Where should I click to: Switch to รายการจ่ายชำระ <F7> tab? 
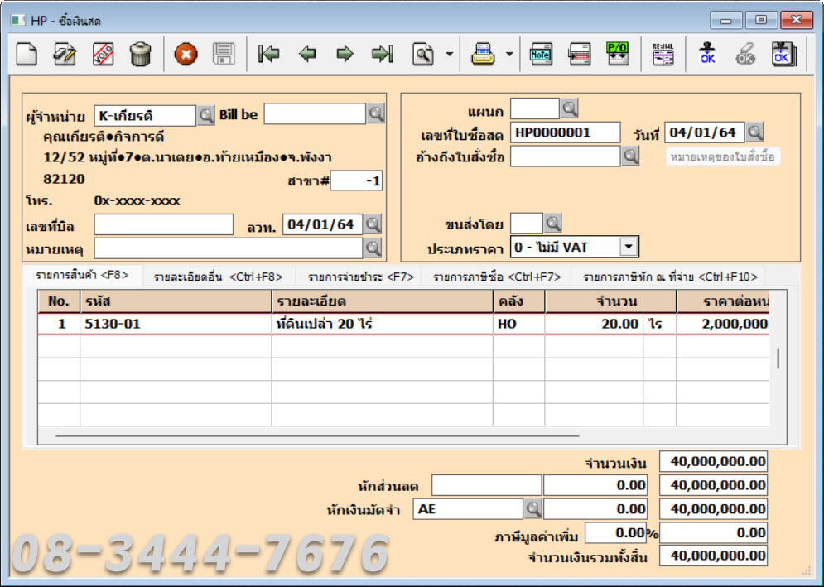click(360, 277)
